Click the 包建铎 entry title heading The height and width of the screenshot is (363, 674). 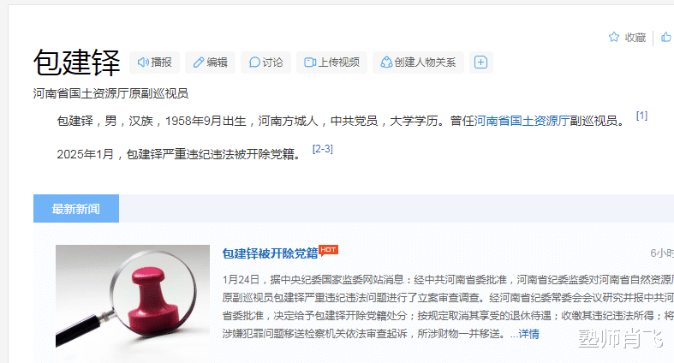(x=76, y=62)
